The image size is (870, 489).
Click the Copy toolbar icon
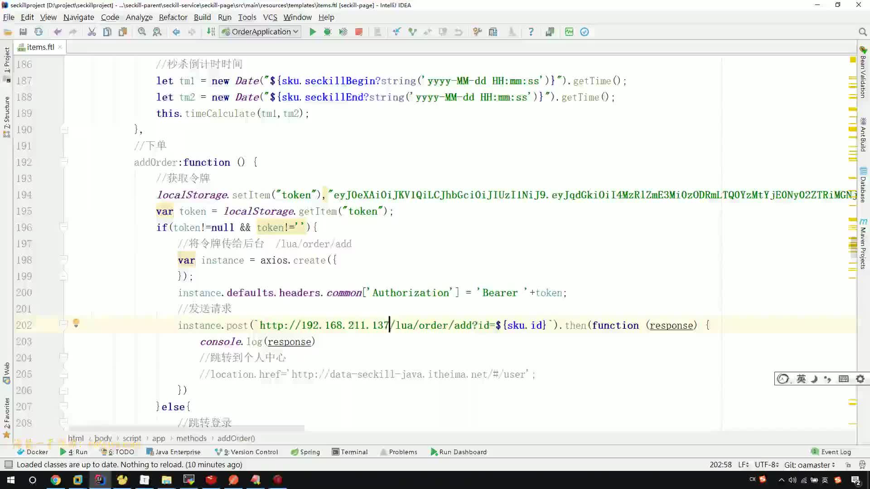[107, 32]
